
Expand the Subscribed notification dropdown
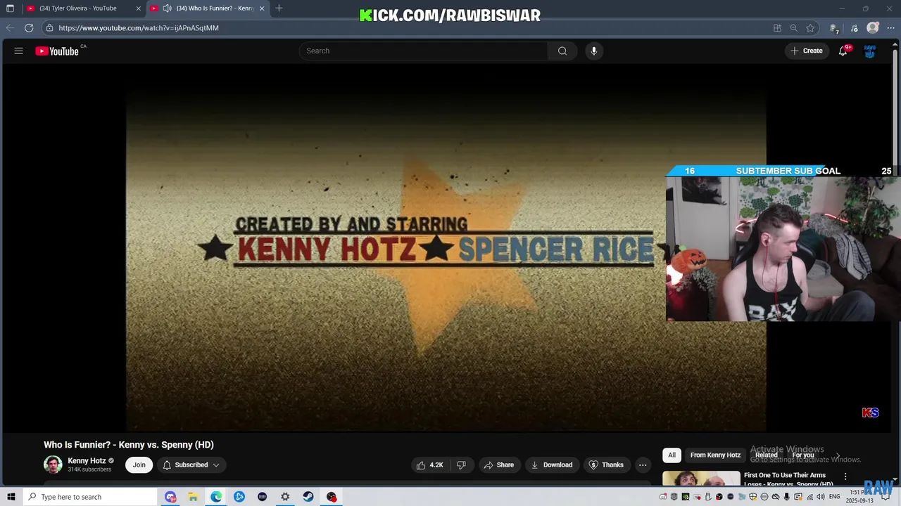click(191, 465)
